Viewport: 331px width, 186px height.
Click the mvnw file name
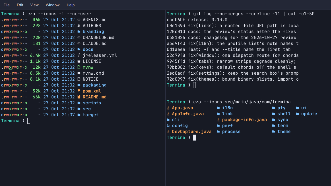click(x=88, y=67)
